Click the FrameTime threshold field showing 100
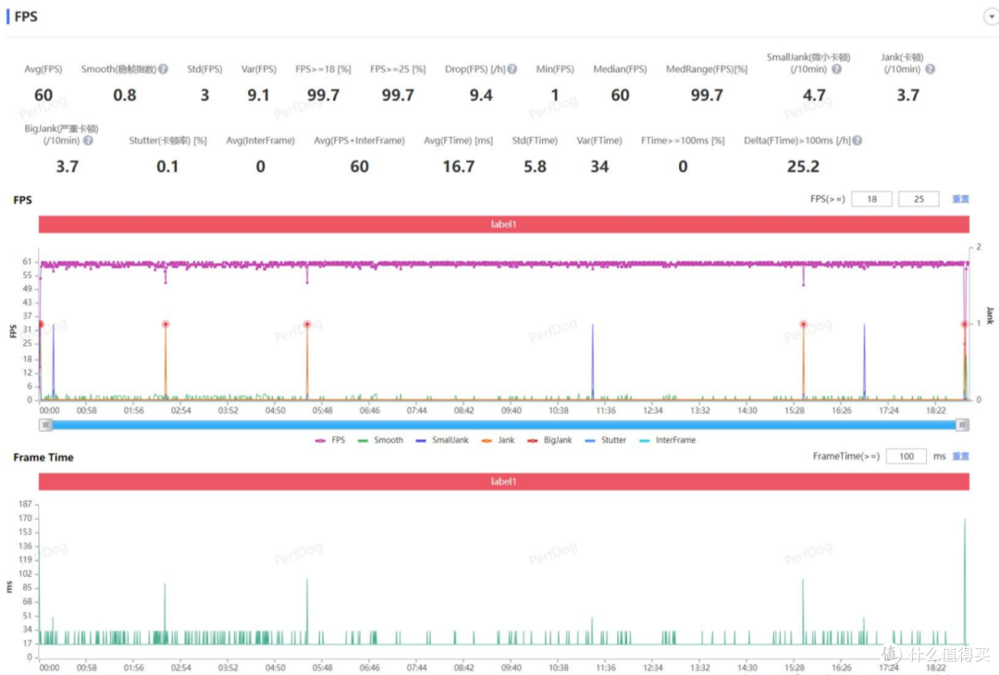The width and height of the screenshot is (999, 675). [x=906, y=457]
